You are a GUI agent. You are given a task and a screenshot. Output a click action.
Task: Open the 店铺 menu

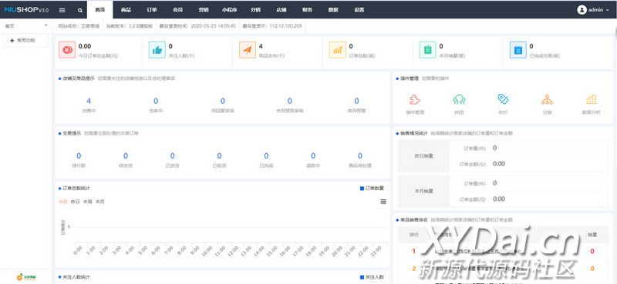282,10
